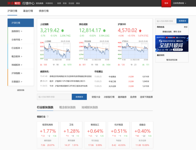Open the 化纤制造 sector card
Image resolution: width=196 pixels, height=150 pixels.
coord(119,135)
